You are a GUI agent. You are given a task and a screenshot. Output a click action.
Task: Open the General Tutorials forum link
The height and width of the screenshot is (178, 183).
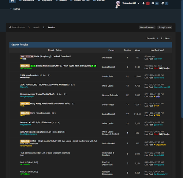point(110,95)
